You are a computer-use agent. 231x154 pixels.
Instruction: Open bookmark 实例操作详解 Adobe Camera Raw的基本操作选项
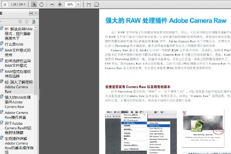tap(19, 145)
